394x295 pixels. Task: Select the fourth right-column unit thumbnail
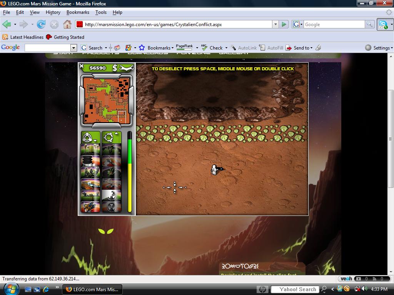(x=112, y=184)
